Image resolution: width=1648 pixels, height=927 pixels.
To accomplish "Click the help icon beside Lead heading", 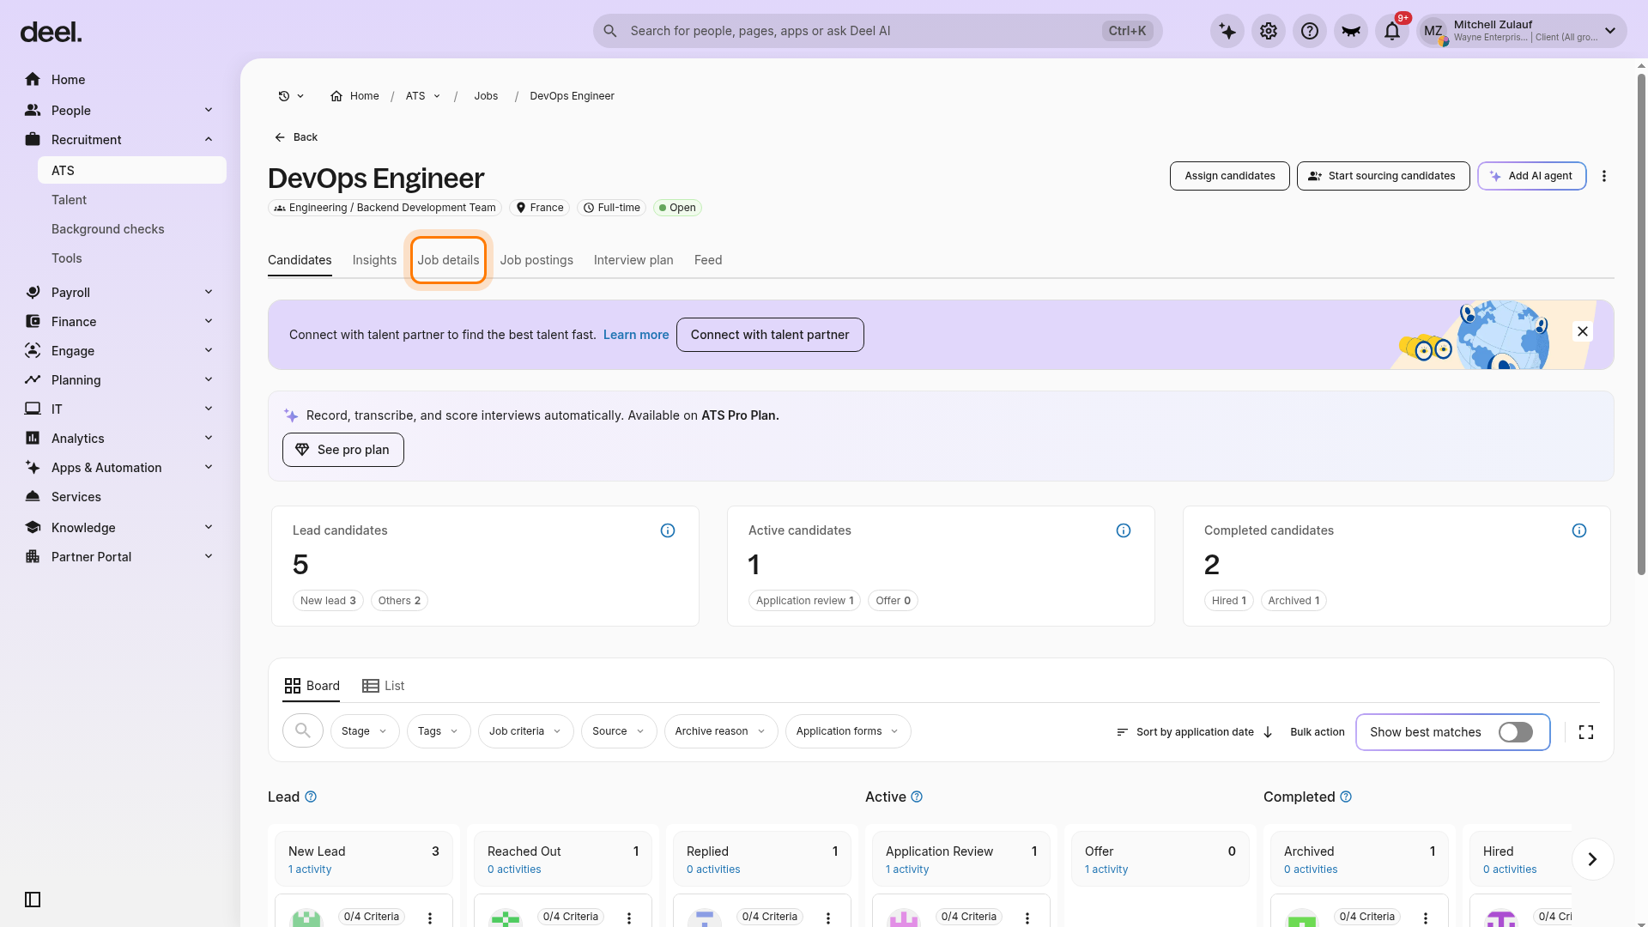I will tap(311, 797).
